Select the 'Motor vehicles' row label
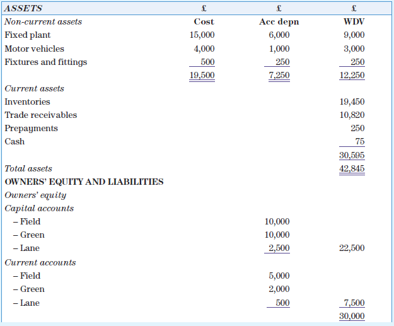The width and height of the screenshot is (394, 326). pos(35,49)
